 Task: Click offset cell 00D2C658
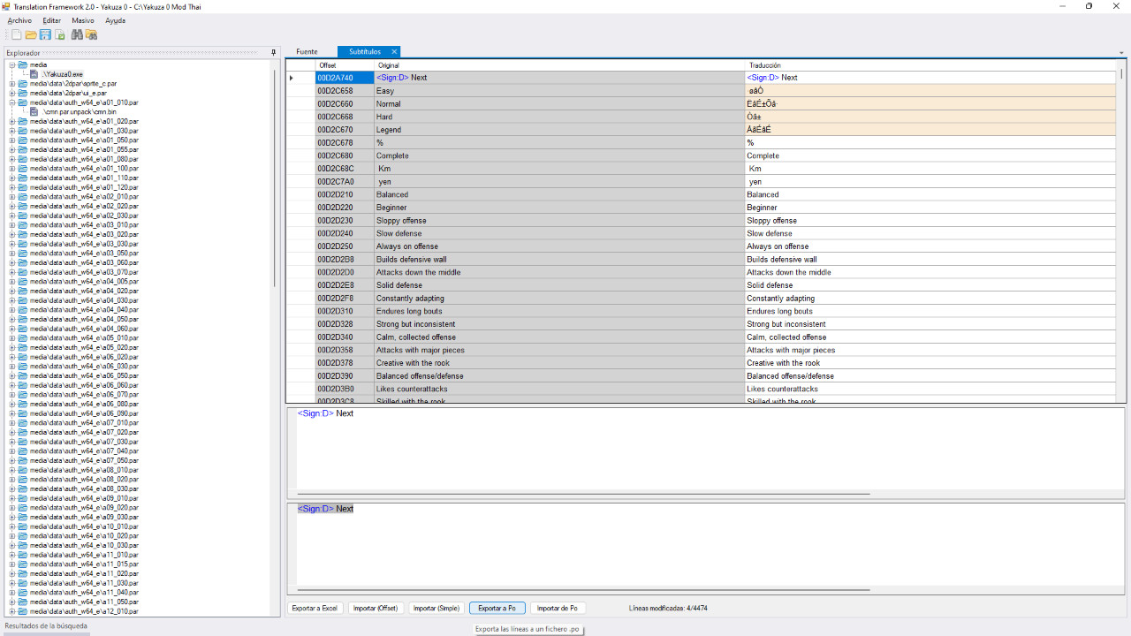click(x=345, y=91)
